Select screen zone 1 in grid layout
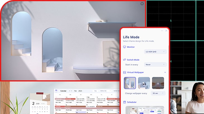 pos(171,21)
